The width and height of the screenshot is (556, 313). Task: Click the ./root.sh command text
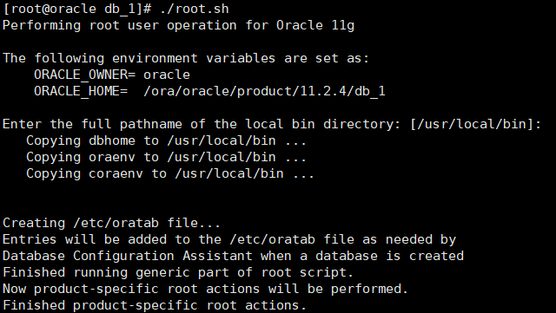pyautogui.click(x=195, y=9)
